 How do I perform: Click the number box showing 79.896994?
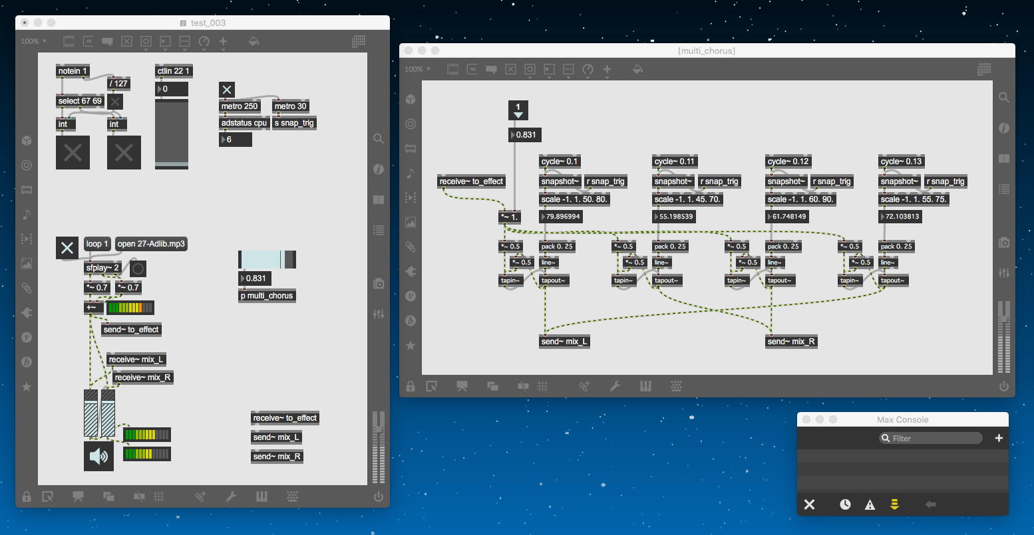(562, 217)
